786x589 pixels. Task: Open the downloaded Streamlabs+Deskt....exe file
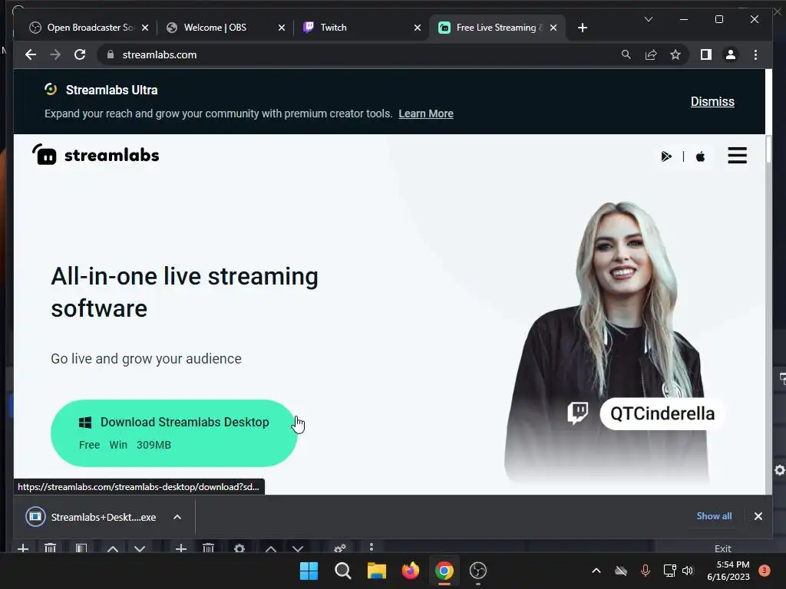click(91, 517)
